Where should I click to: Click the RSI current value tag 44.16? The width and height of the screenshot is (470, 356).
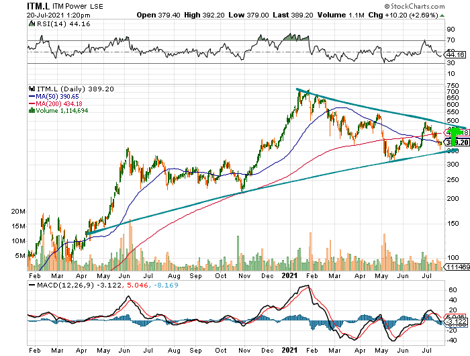click(455, 54)
